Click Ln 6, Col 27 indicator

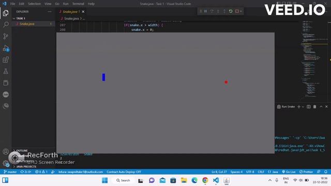pyautogui.click(x=219, y=172)
